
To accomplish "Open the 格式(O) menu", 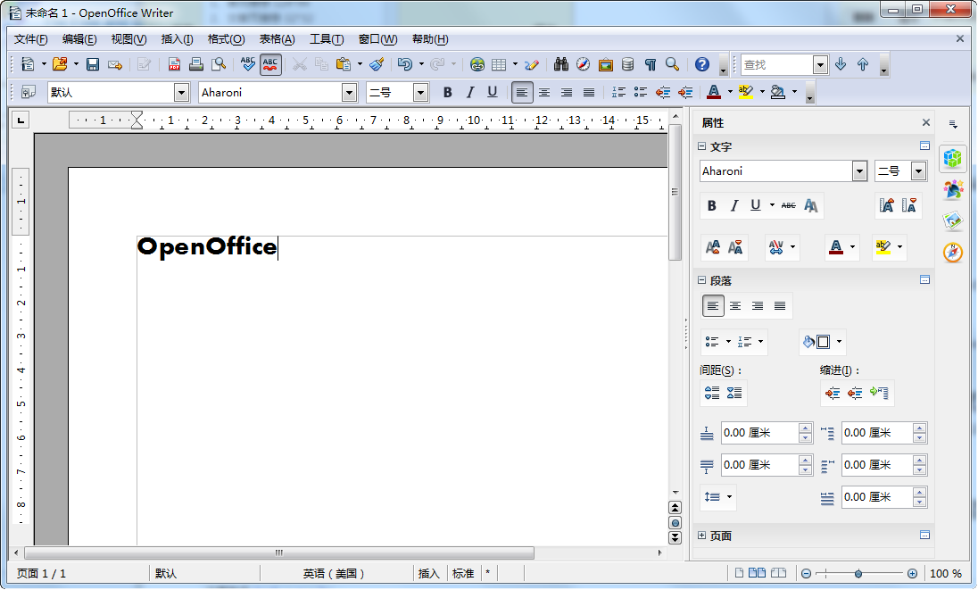I will [226, 39].
